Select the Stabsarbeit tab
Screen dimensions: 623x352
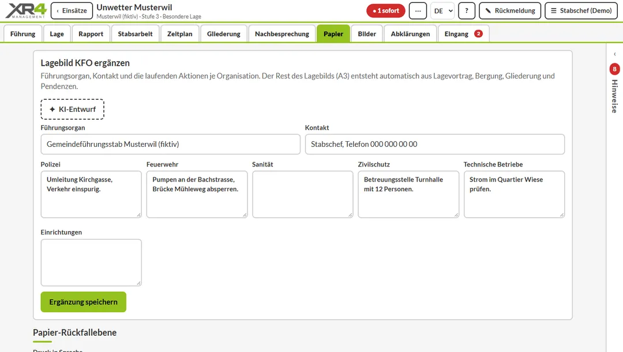point(135,34)
